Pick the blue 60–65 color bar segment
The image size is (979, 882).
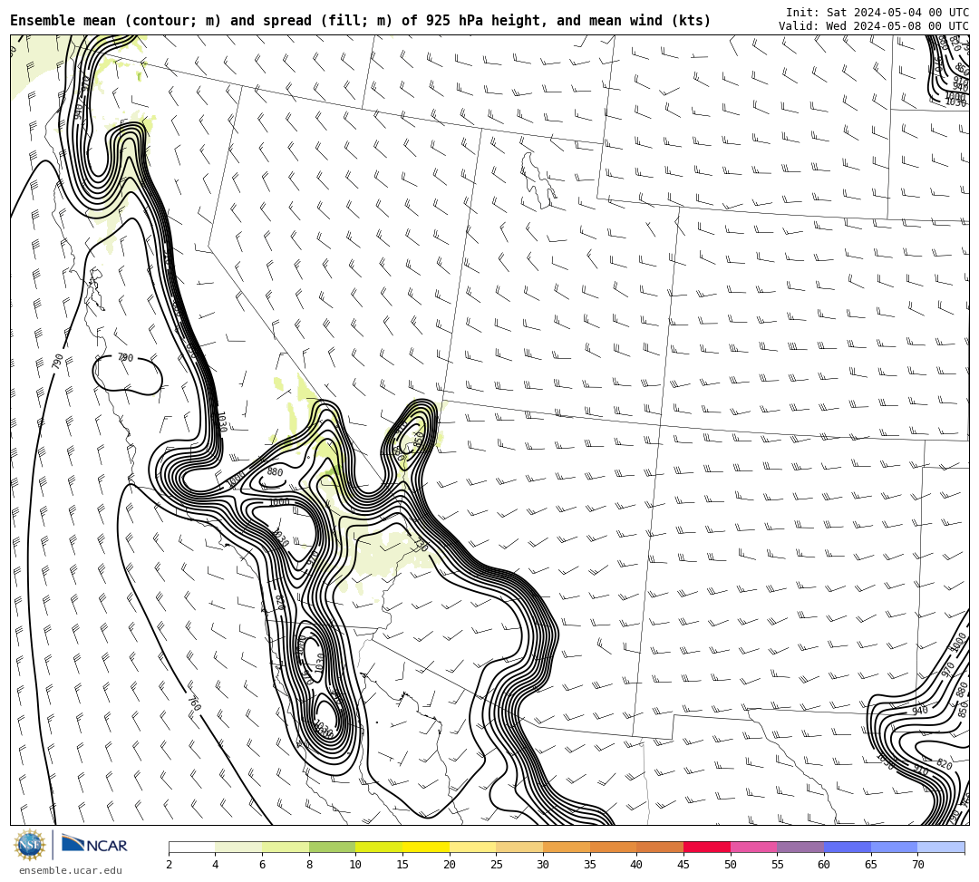point(848,847)
